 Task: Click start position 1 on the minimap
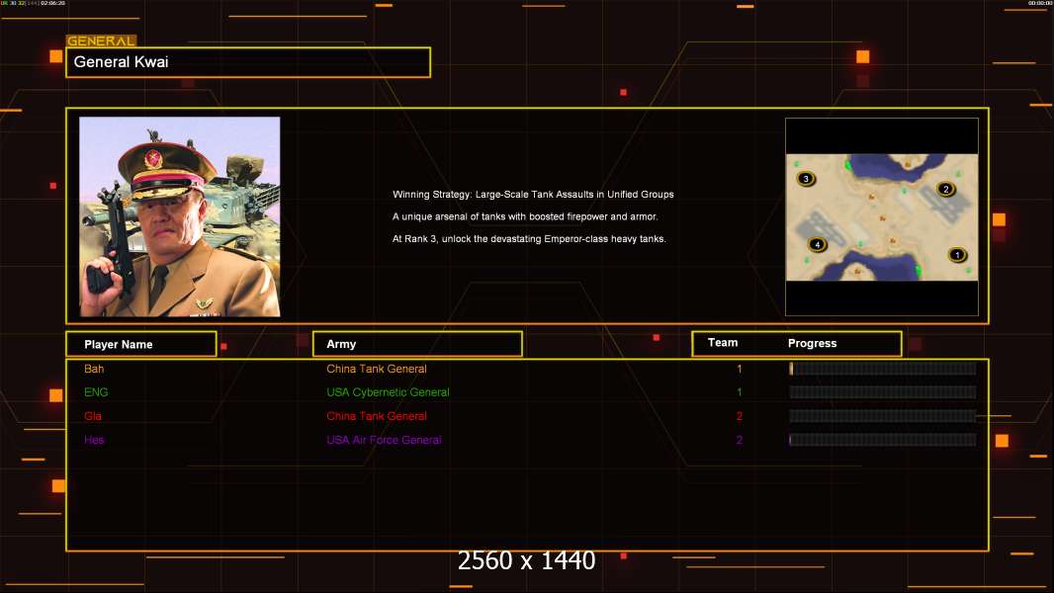coord(957,255)
